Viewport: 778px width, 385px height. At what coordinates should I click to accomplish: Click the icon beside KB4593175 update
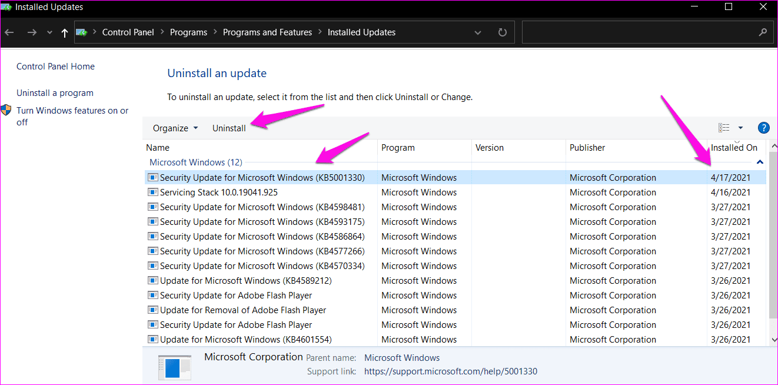tap(153, 221)
